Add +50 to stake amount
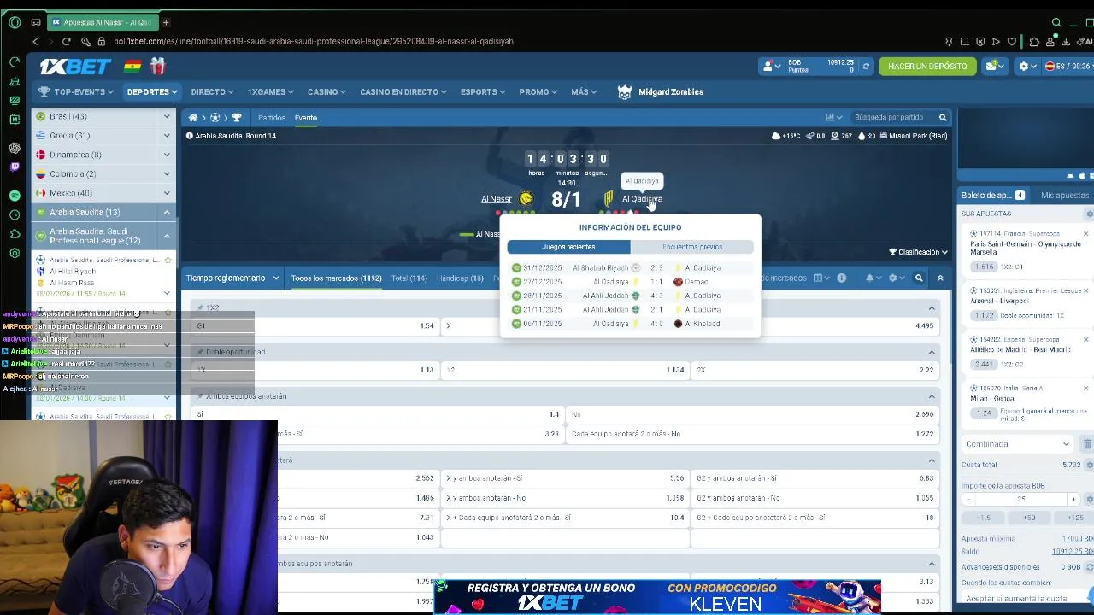 (1029, 518)
